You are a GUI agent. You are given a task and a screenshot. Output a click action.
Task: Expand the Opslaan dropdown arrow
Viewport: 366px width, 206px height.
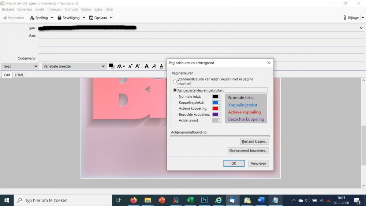[111, 18]
